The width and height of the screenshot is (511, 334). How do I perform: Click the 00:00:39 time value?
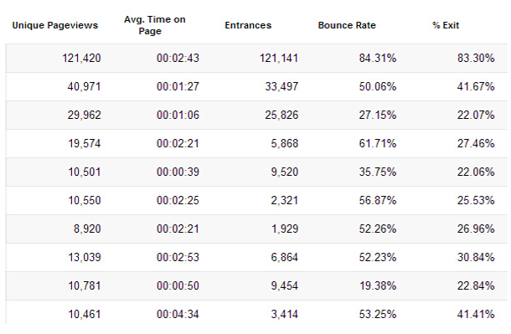click(x=178, y=172)
